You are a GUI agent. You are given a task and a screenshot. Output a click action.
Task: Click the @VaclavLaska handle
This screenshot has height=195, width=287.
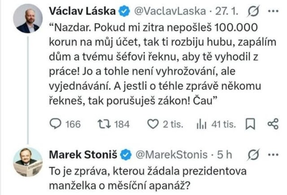click(x=170, y=12)
